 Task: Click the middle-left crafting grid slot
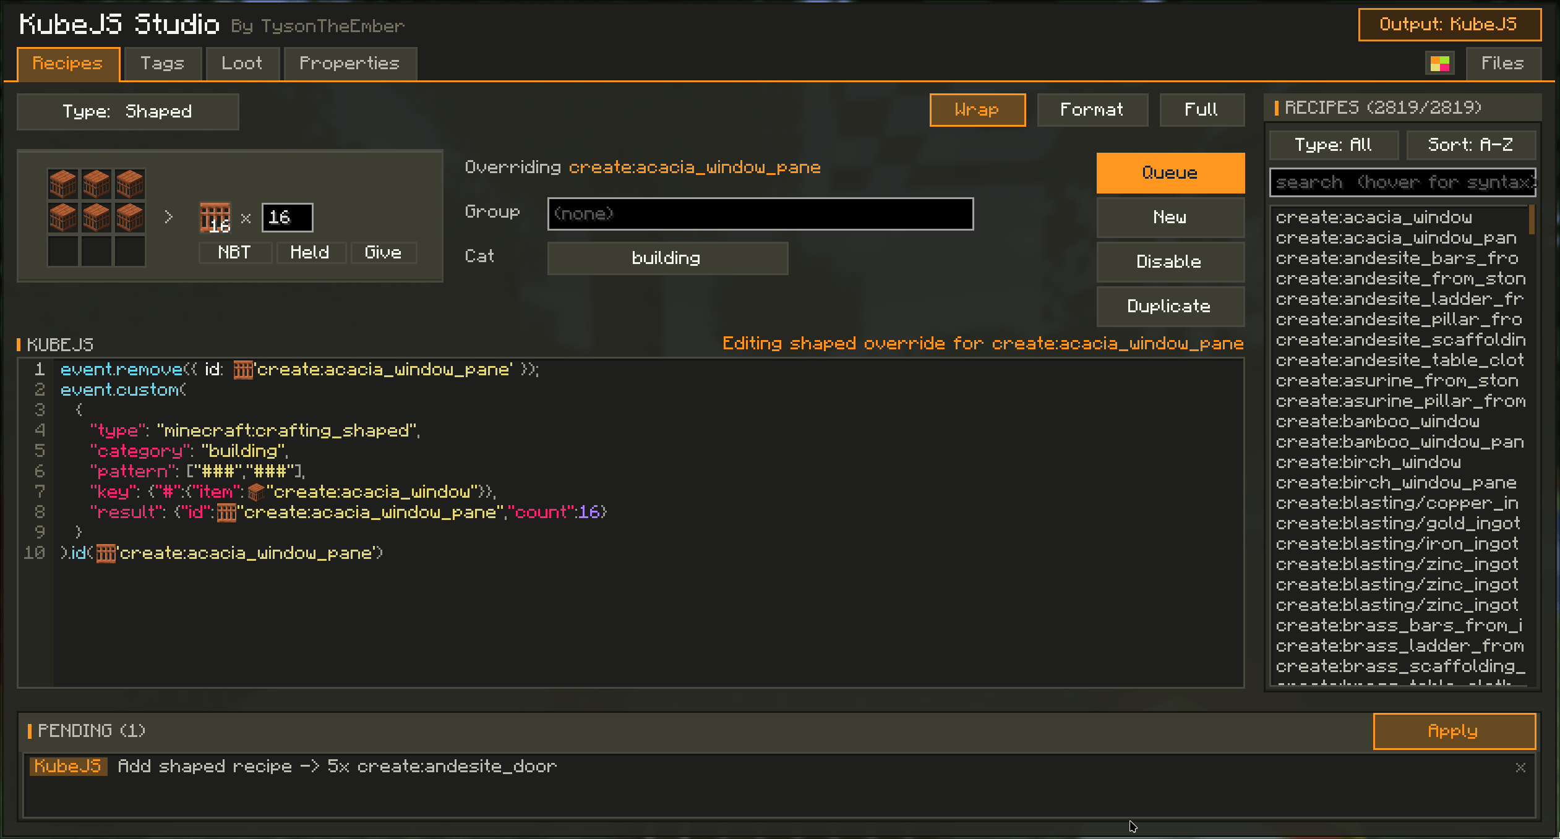[x=63, y=218]
